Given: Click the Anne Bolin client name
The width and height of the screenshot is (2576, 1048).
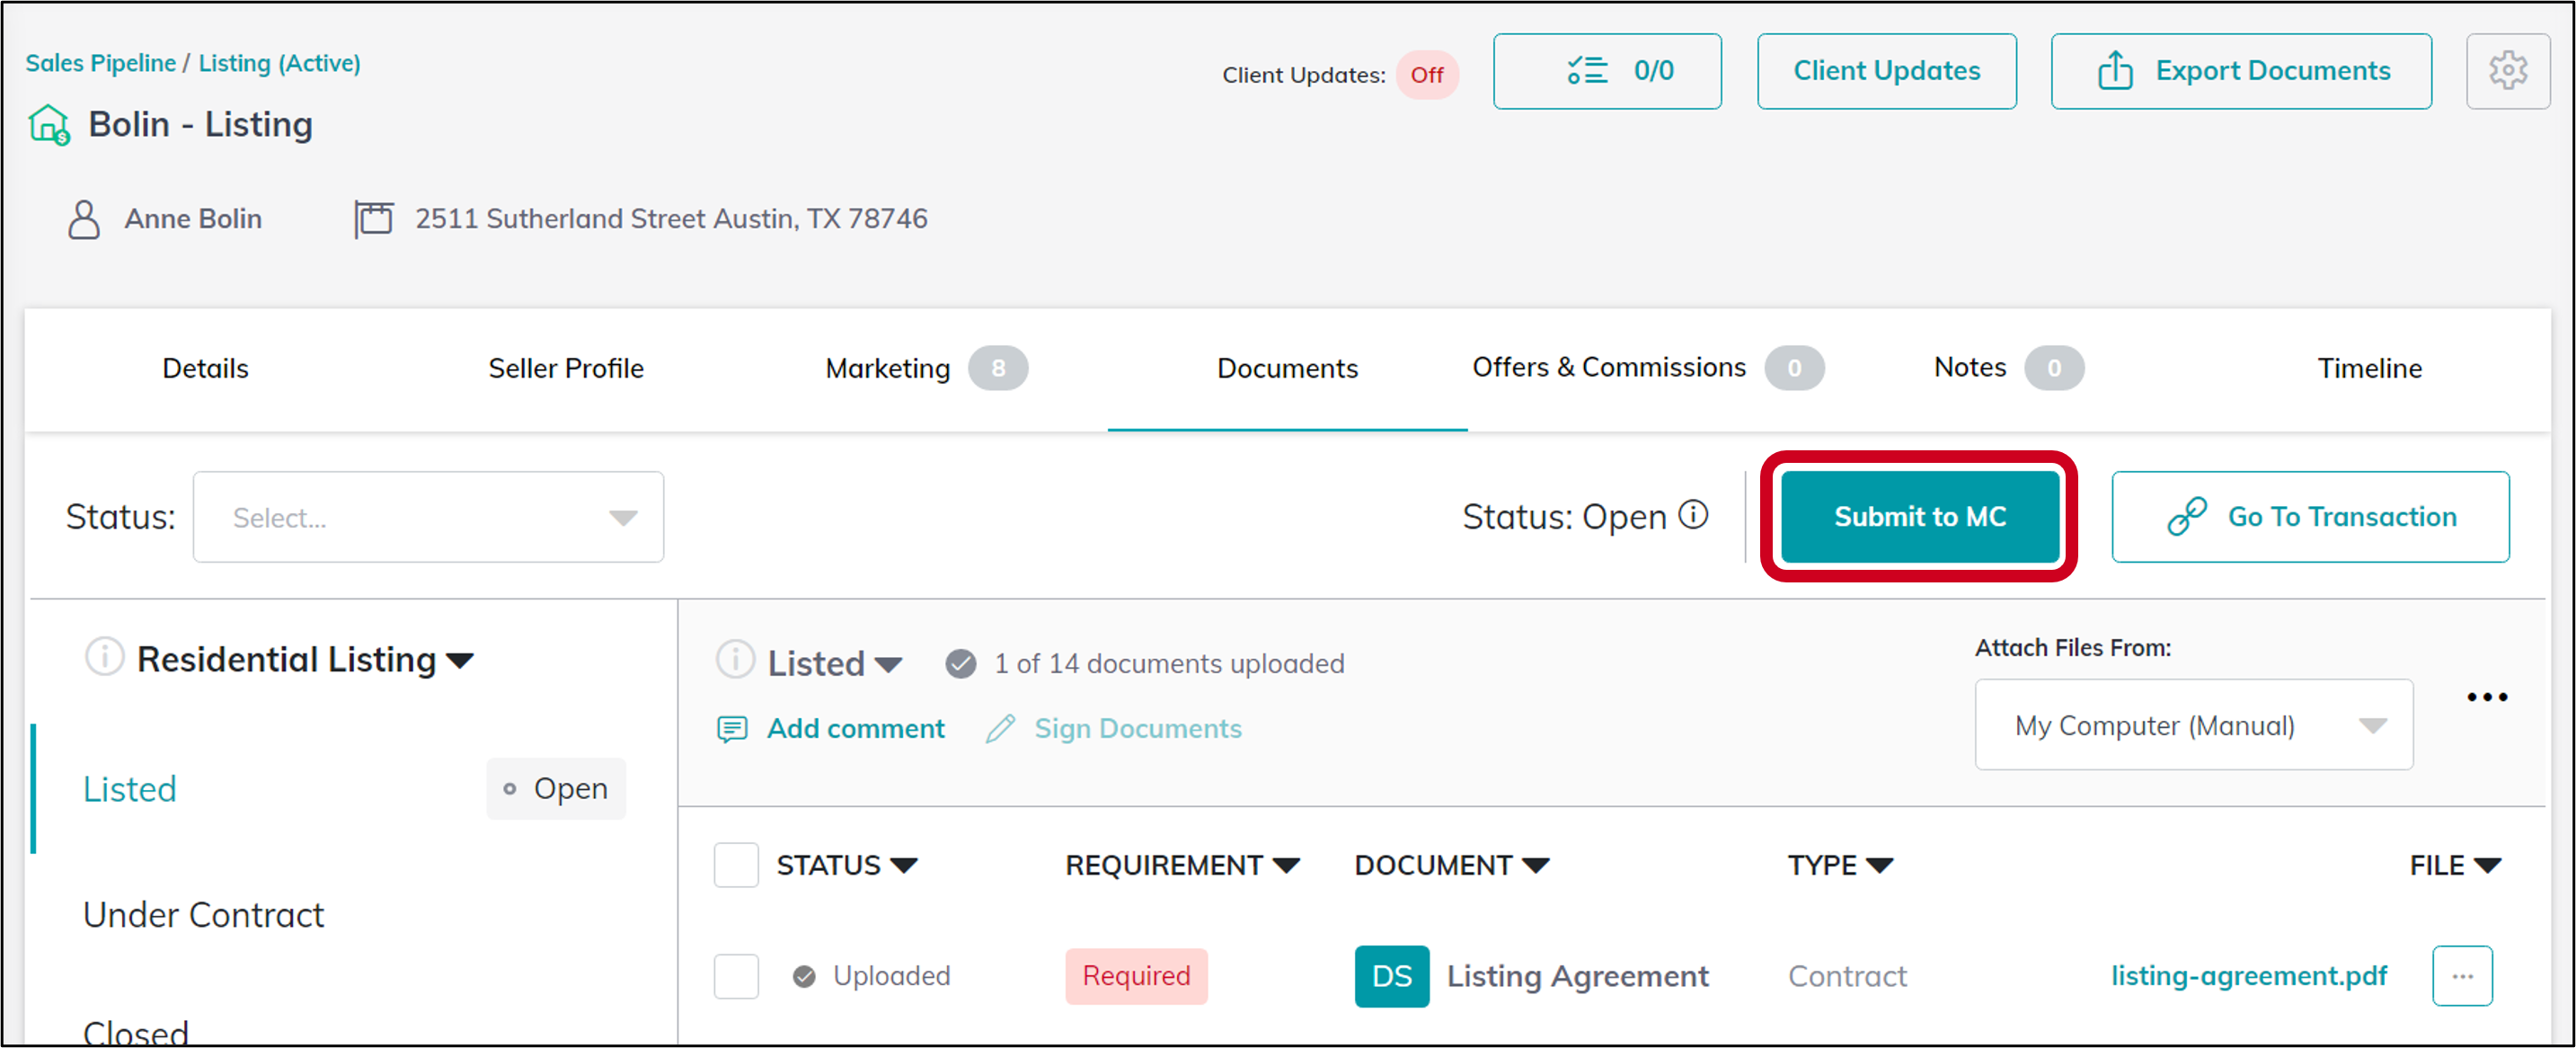Looking at the screenshot, I should pyautogui.click(x=193, y=219).
